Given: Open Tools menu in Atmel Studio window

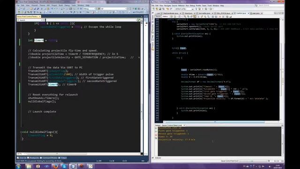Looking at the screenshot, I should point(74,5).
